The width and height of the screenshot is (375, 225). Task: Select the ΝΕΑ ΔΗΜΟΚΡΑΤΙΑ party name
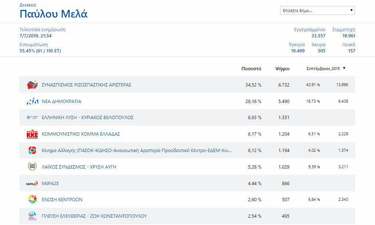pos(61,102)
